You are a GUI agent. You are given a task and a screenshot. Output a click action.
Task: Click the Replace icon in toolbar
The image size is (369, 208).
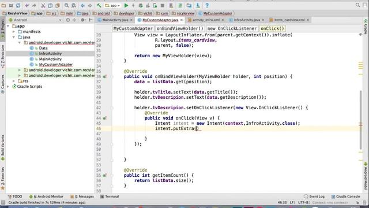pyautogui.click(x=74, y=5)
